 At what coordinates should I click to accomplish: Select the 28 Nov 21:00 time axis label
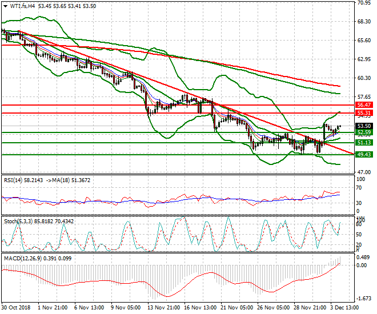(x=310, y=308)
